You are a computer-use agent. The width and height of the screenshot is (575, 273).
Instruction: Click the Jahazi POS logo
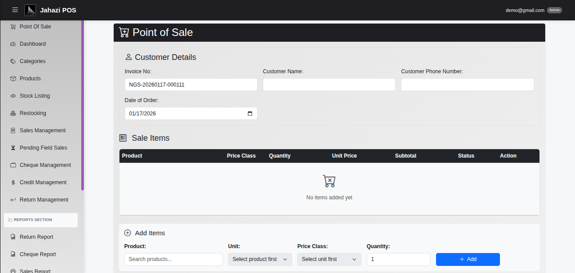30,10
